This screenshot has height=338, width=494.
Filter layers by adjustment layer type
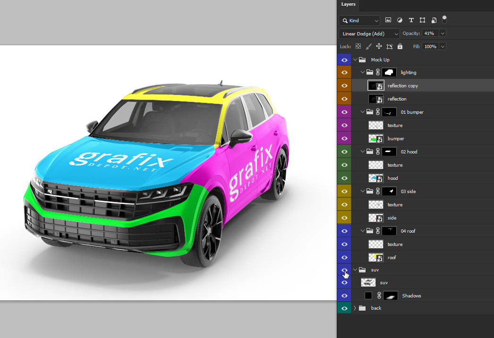(400, 20)
